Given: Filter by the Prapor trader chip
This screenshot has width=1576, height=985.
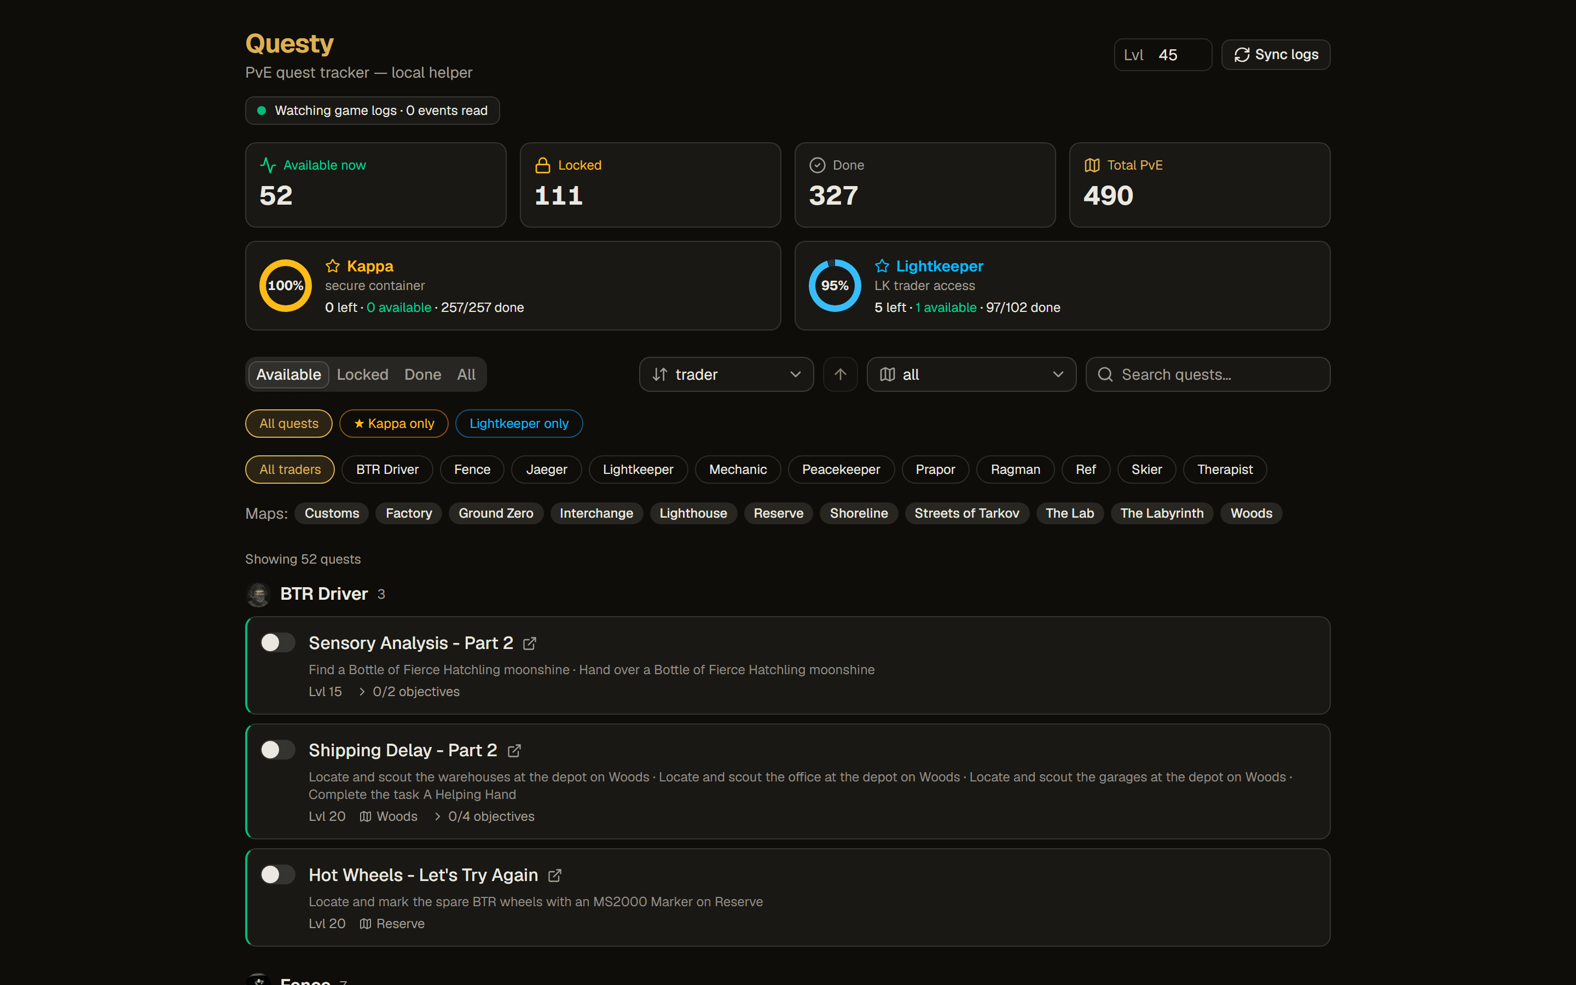Looking at the screenshot, I should point(935,469).
